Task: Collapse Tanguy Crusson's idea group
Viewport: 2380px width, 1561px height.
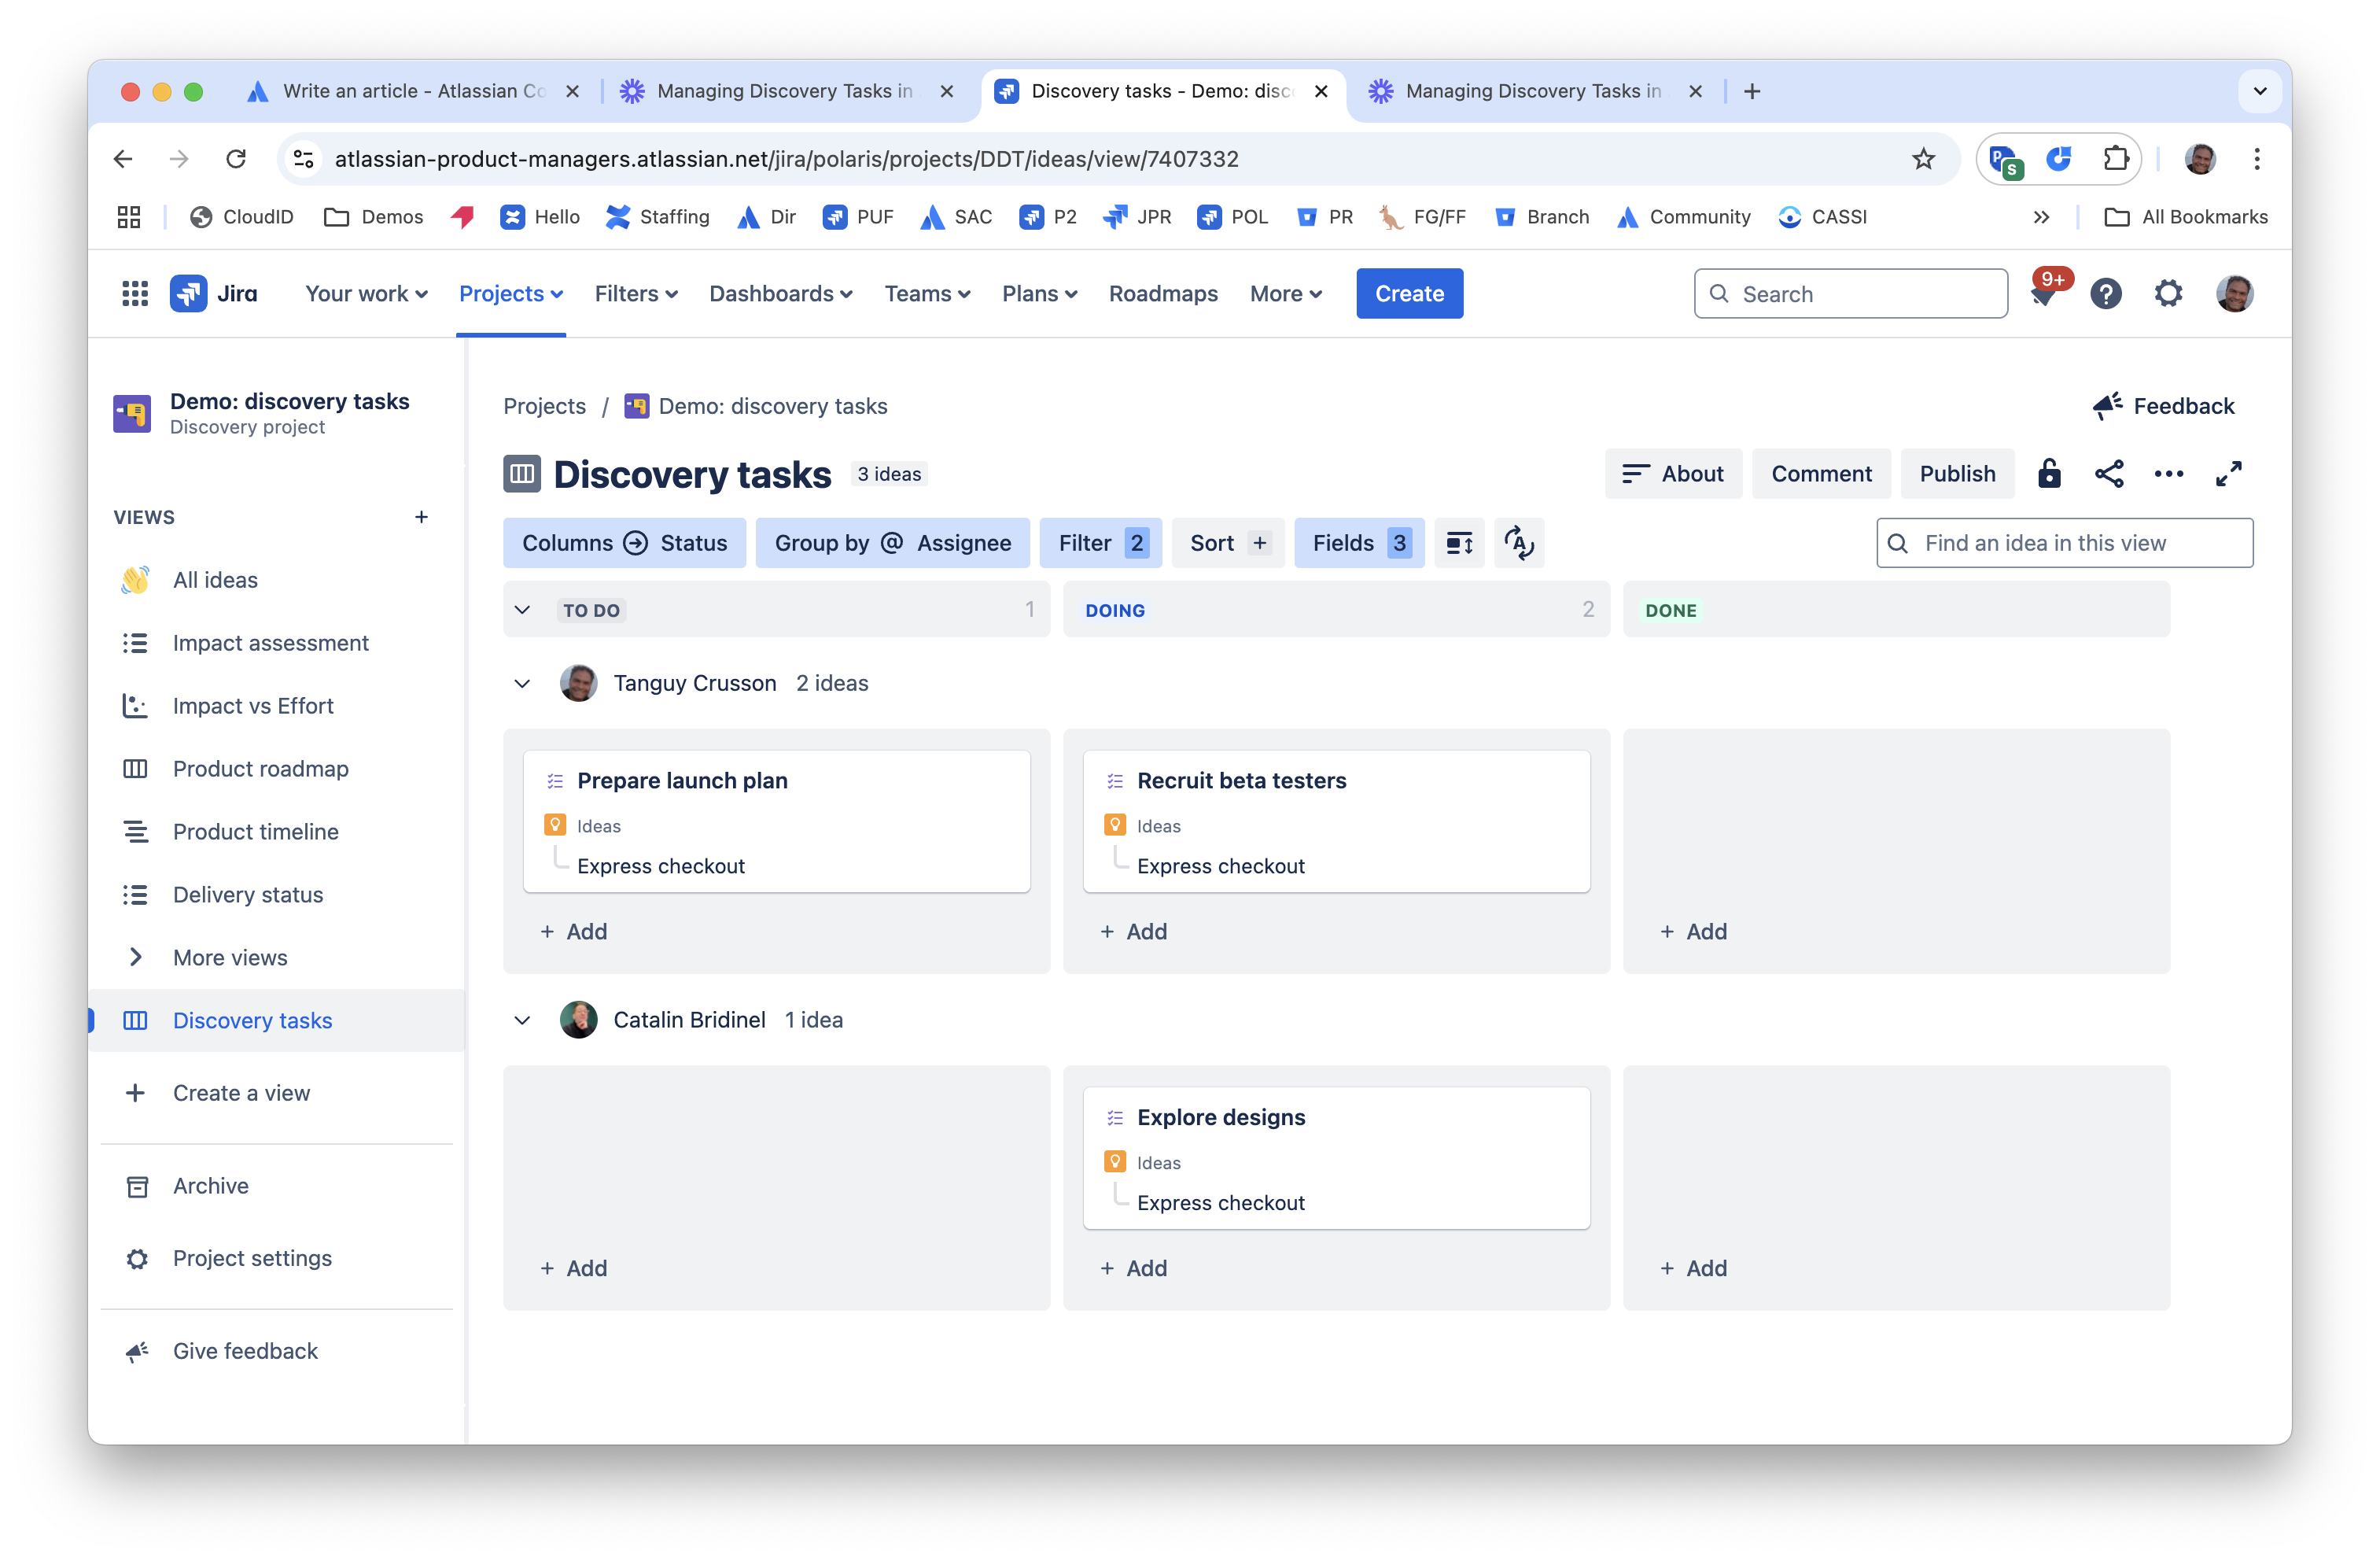Action: click(522, 682)
